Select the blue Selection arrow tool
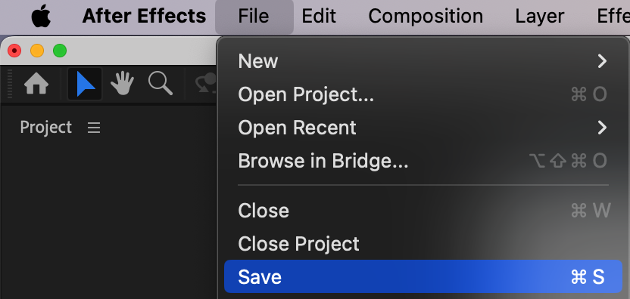The image size is (630, 299). click(x=85, y=84)
